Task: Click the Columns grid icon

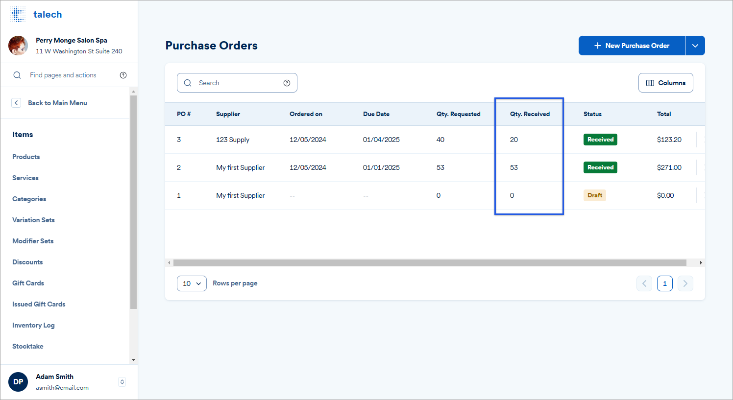Action: click(x=650, y=83)
